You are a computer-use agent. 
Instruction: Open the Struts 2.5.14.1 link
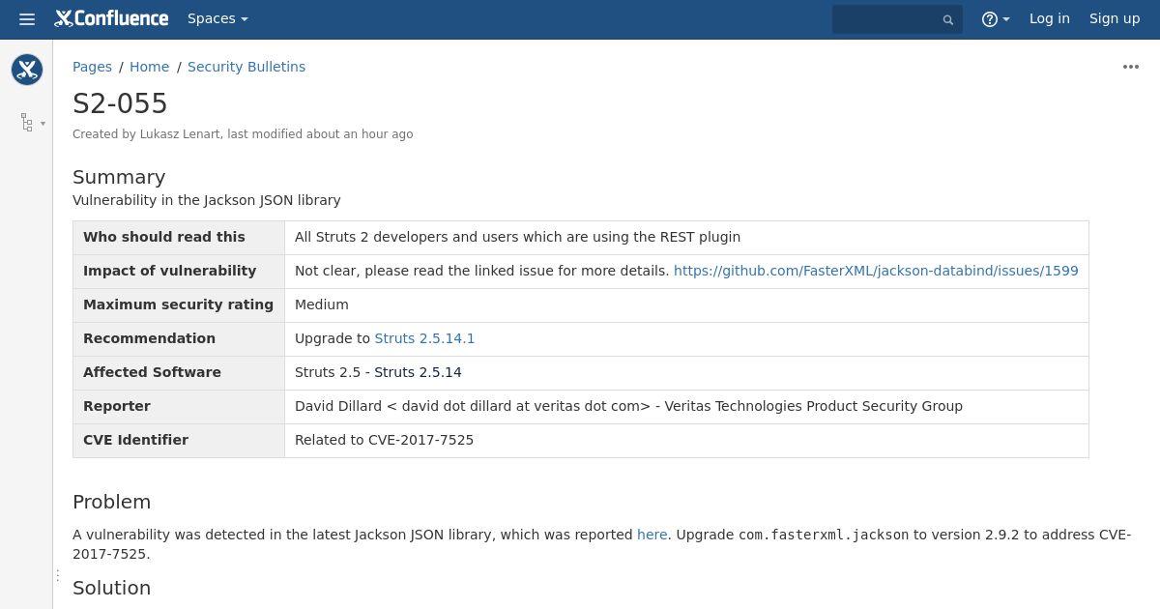point(424,338)
